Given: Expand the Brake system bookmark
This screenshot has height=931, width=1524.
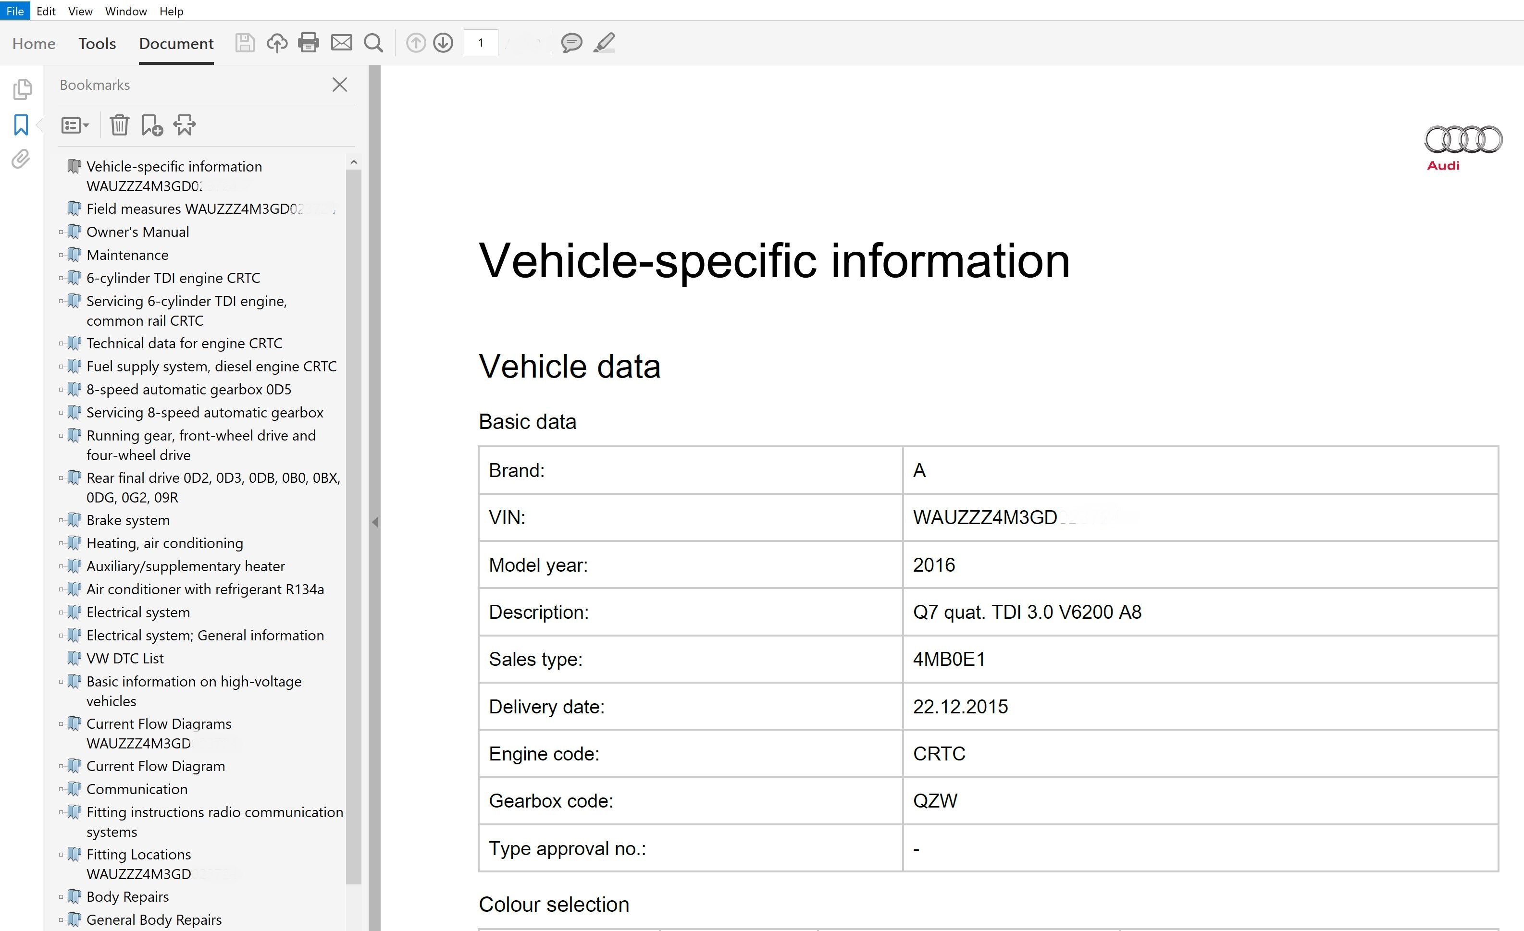Looking at the screenshot, I should click(x=61, y=521).
